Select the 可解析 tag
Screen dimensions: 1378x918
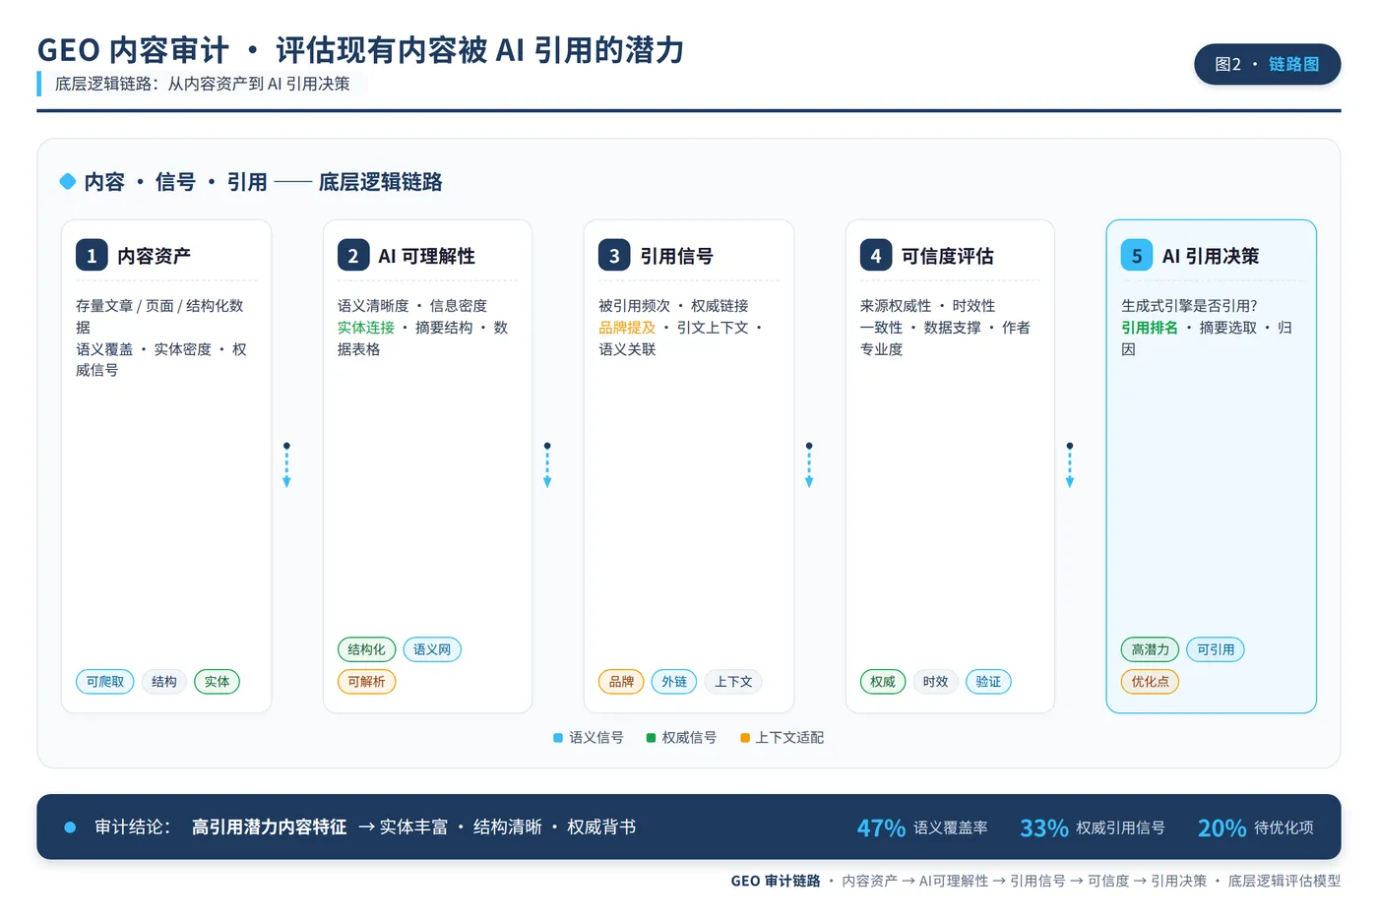tap(367, 682)
